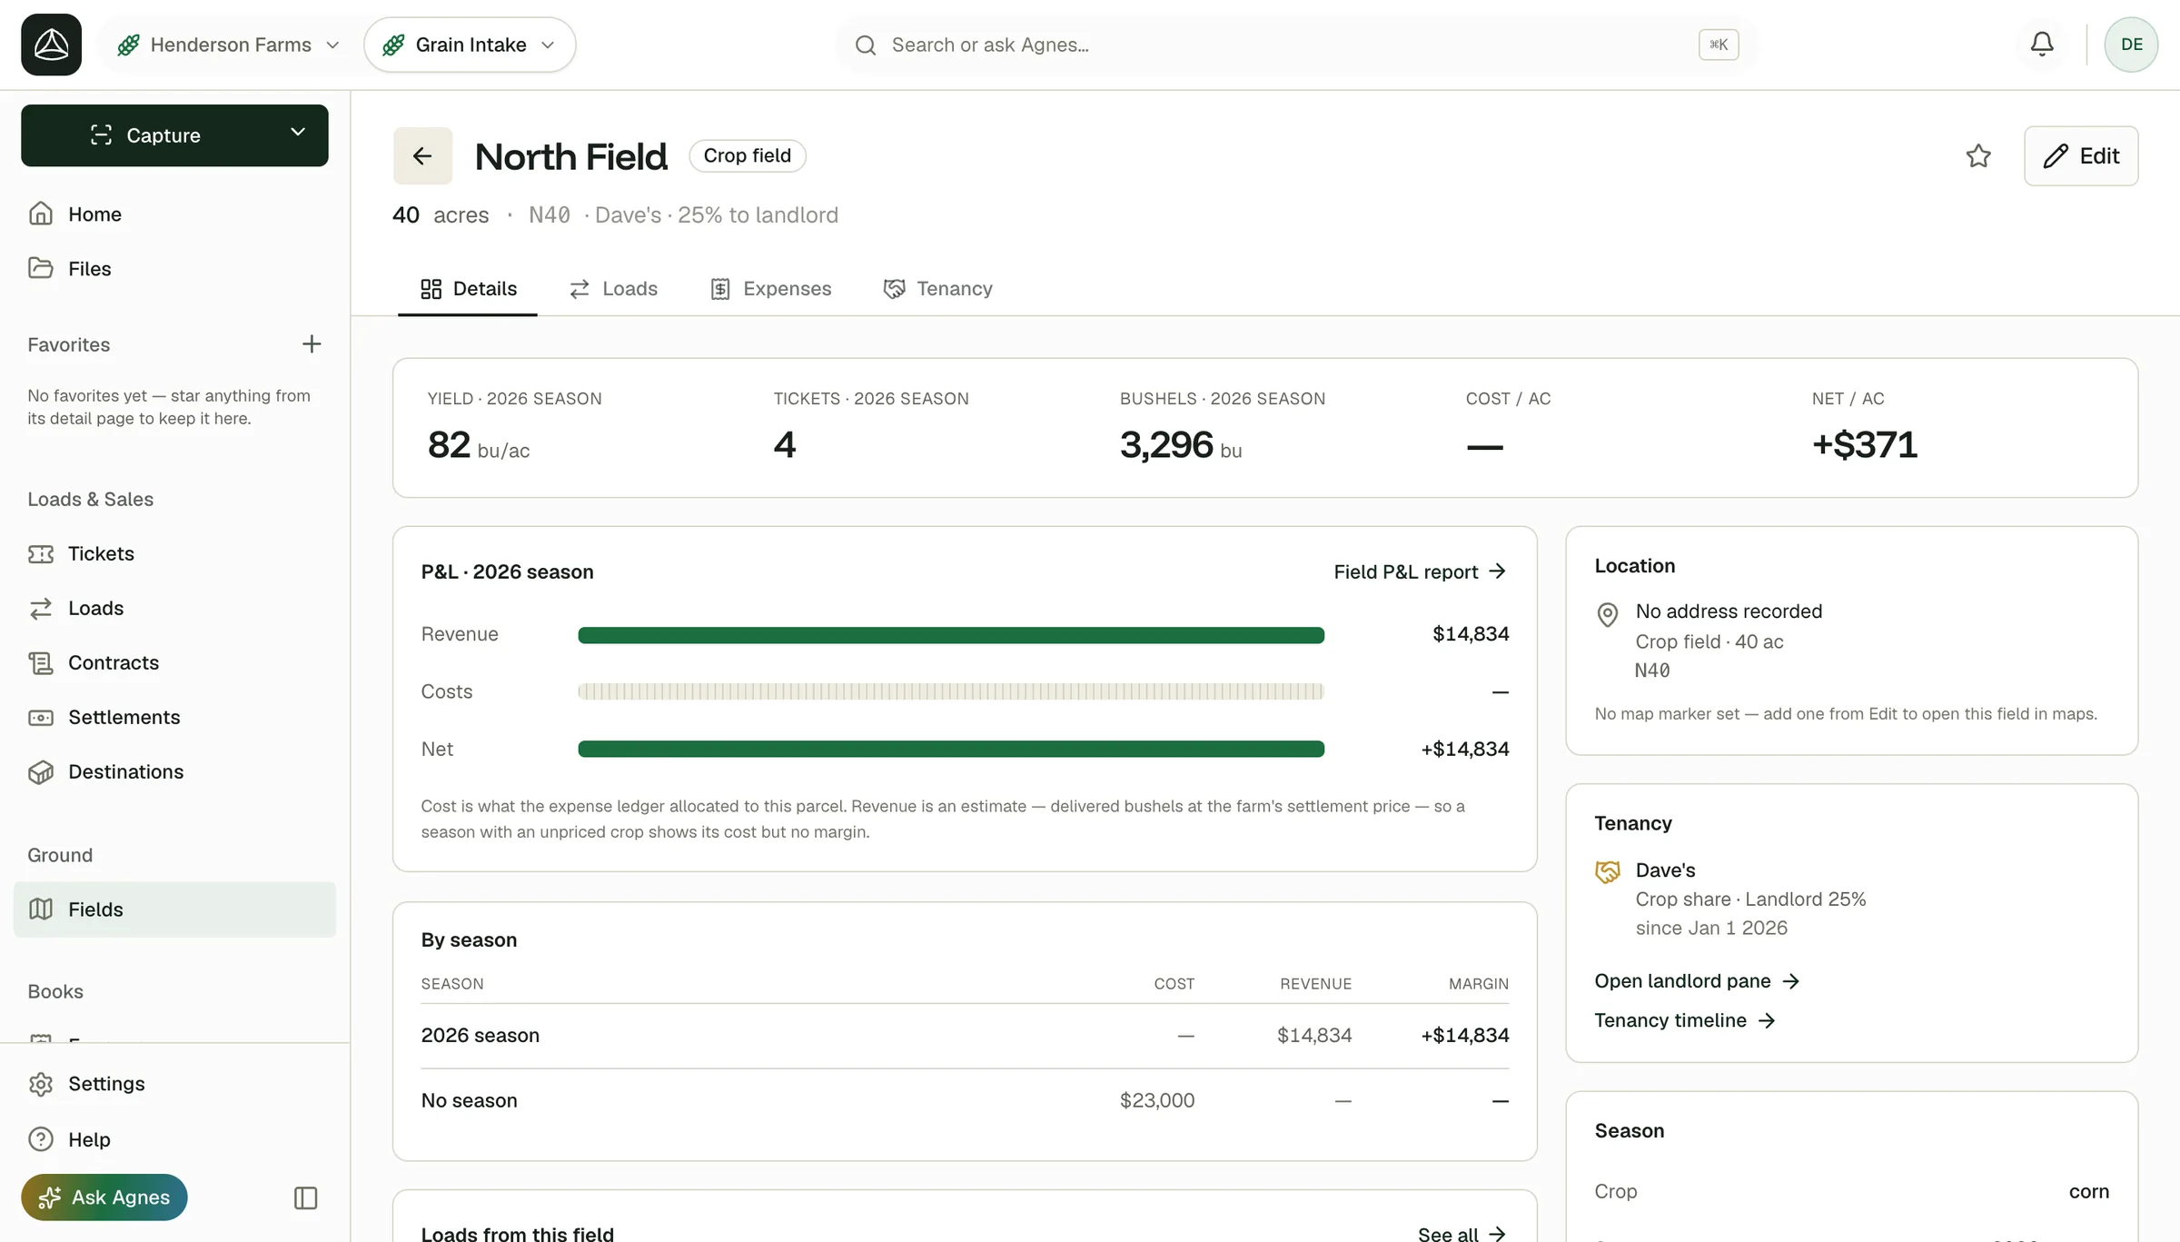The image size is (2180, 1242).
Task: Open Contracts in the sidebar
Action: pyautogui.click(x=174, y=663)
